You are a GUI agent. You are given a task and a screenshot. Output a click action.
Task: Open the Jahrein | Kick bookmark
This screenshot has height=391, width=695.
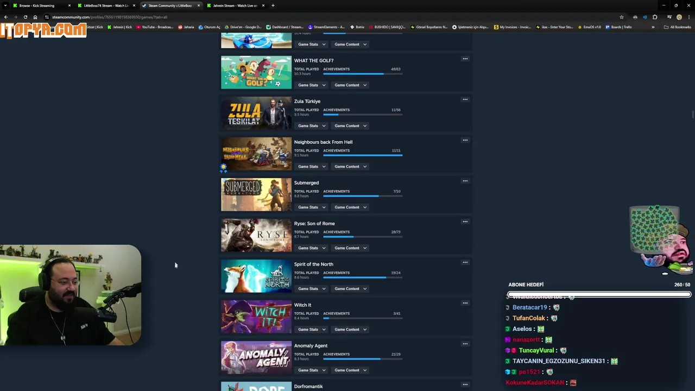tap(119, 27)
